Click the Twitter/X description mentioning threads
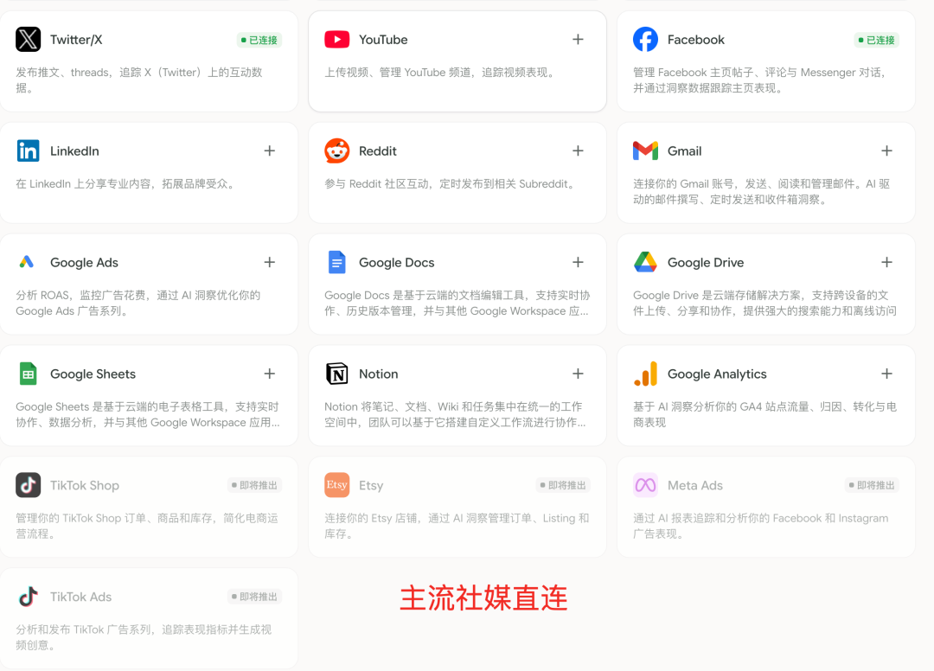The width and height of the screenshot is (934, 671). (x=139, y=80)
